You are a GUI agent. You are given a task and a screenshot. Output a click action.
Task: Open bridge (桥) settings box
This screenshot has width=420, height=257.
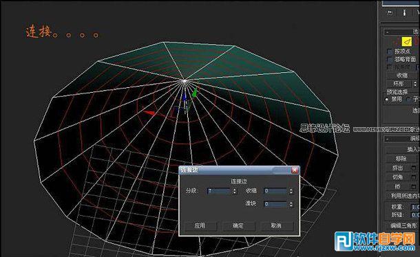[414, 186]
